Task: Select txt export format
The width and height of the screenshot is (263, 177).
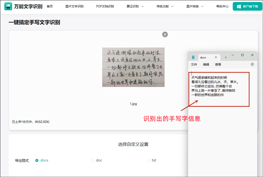Action: click(x=148, y=160)
